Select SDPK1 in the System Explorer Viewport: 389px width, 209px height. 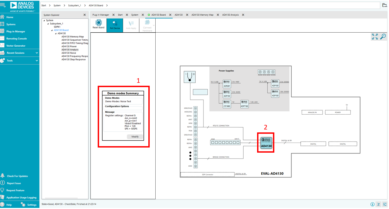pyautogui.click(x=57, y=27)
